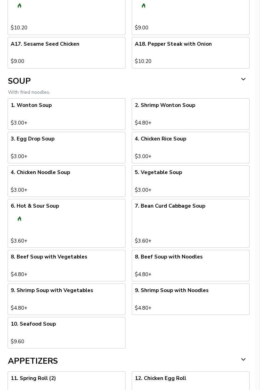Open Chicken Noodle Soup item
Image resolution: width=260 pixels, height=390 pixels.
click(67, 181)
